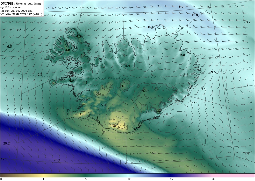Click the 17.1 value on the map
Screen dimensions: 255x181
click(x=4, y=159)
